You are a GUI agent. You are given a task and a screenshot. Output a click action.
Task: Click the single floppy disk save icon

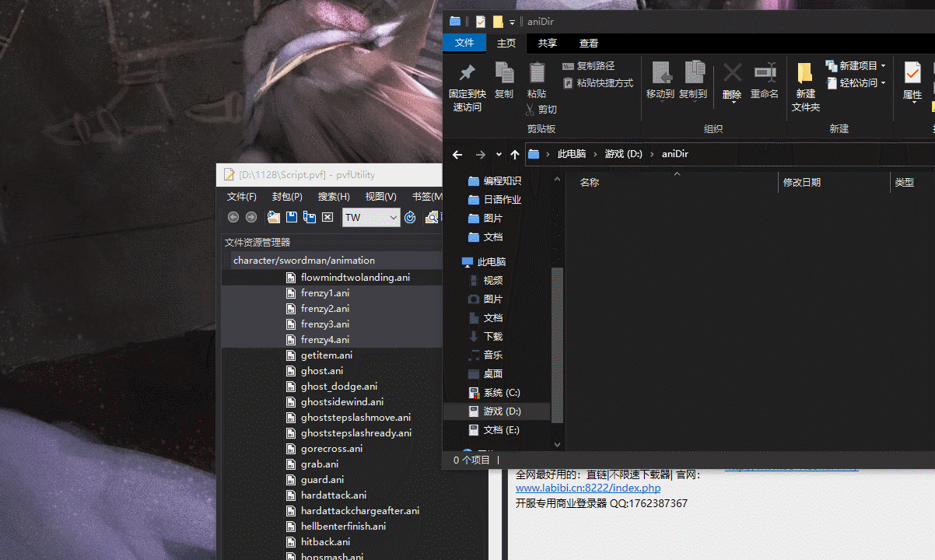(292, 217)
